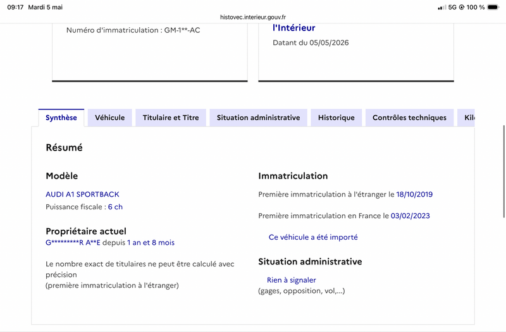Click the 6 ch fiscal power value
Screen dimensions: 506x332
pyautogui.click(x=115, y=207)
